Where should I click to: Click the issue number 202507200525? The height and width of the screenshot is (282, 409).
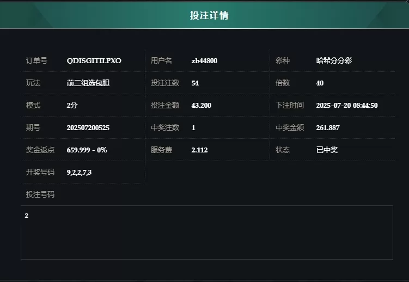[x=88, y=128]
